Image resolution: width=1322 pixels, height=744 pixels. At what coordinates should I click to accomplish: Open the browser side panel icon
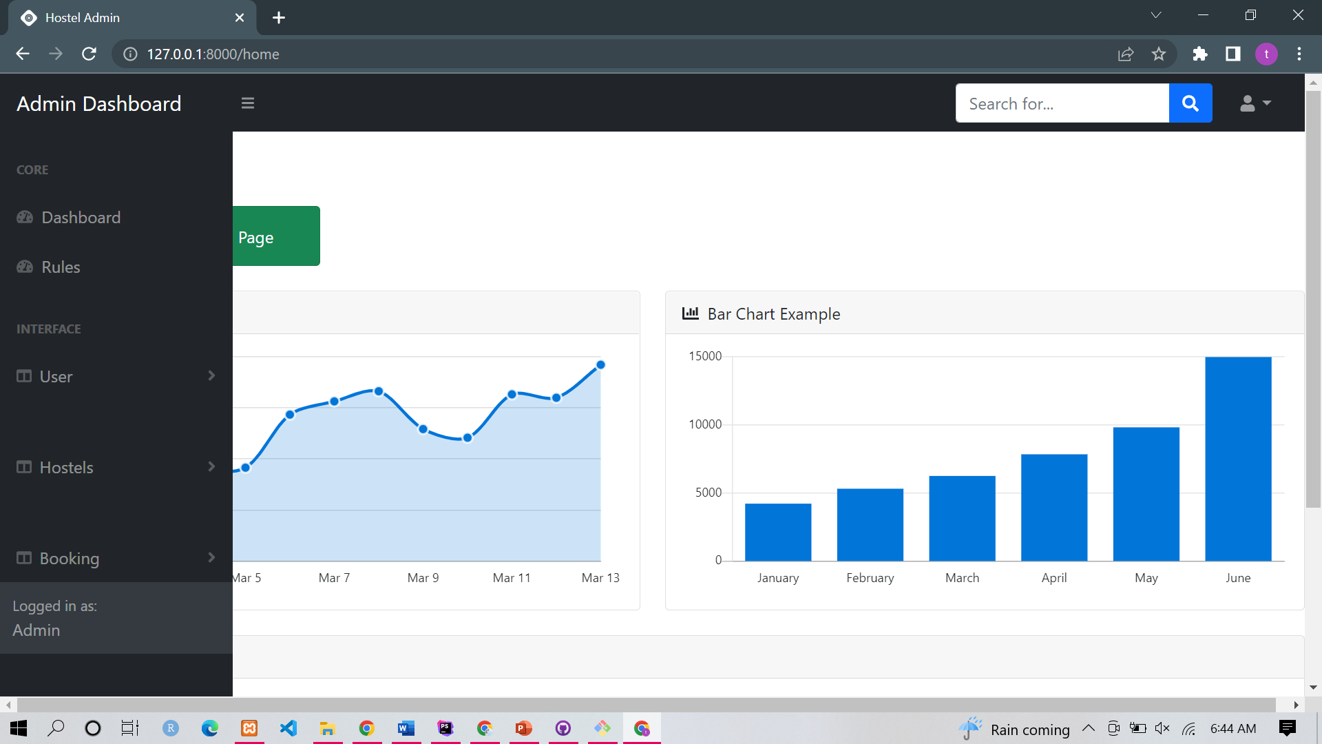click(x=1232, y=54)
